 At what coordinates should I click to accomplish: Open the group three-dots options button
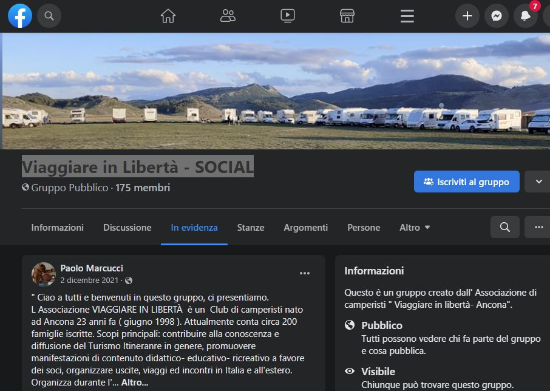pyautogui.click(x=538, y=227)
